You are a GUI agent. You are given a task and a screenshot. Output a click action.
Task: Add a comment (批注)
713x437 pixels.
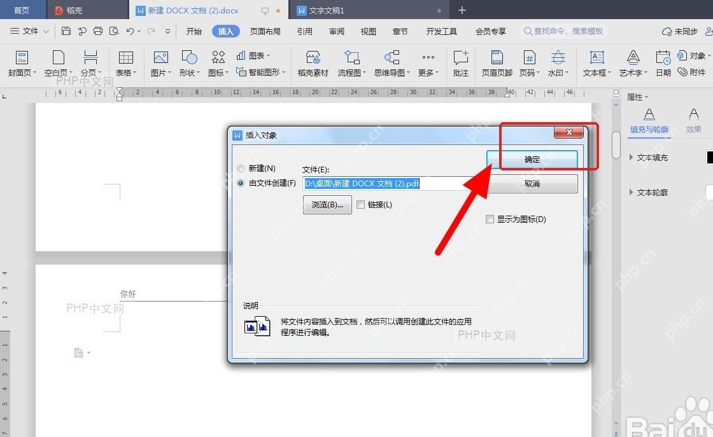(x=461, y=63)
